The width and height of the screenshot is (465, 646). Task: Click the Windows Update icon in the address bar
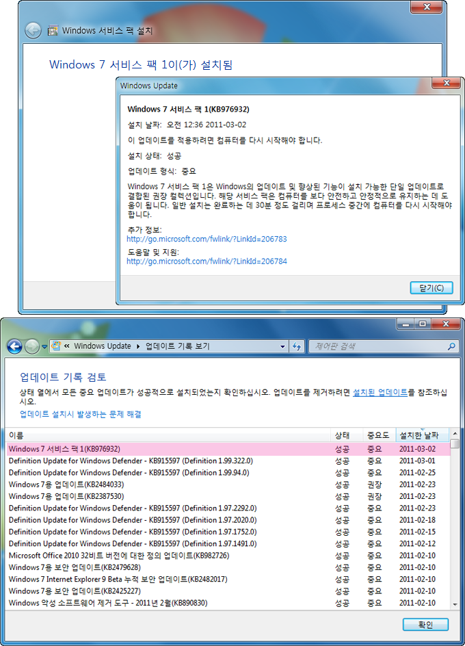pos(56,346)
